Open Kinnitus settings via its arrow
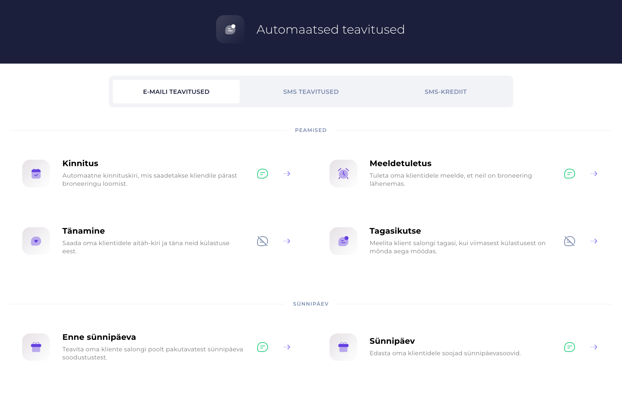622x404 pixels. pos(287,174)
